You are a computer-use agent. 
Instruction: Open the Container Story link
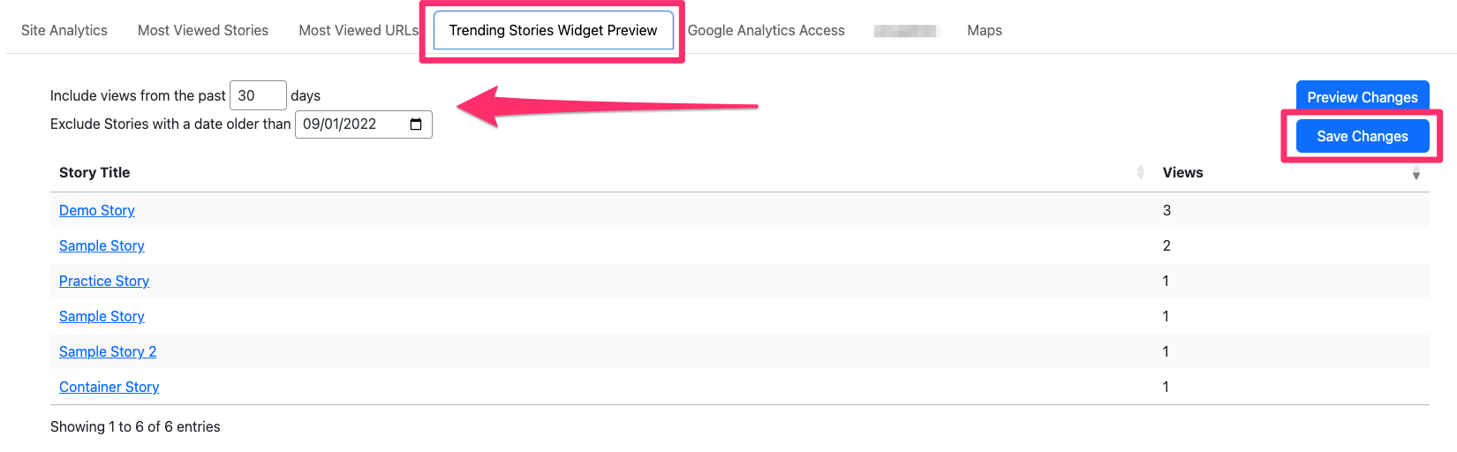[x=109, y=387]
